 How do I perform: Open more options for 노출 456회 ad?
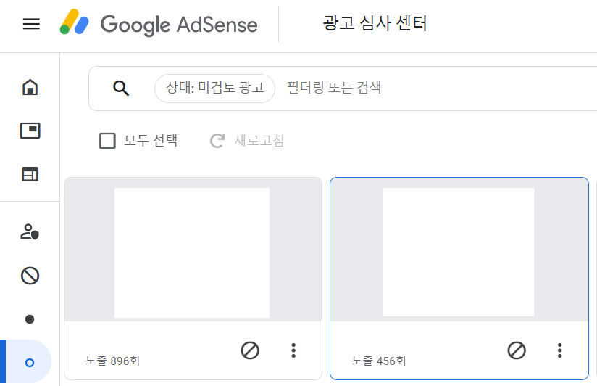(559, 350)
